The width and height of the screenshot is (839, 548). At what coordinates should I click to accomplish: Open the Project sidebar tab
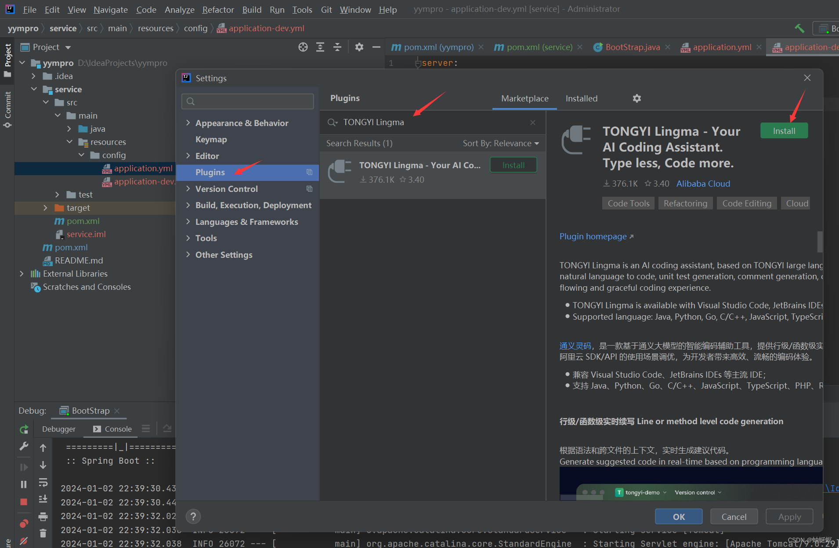click(7, 60)
